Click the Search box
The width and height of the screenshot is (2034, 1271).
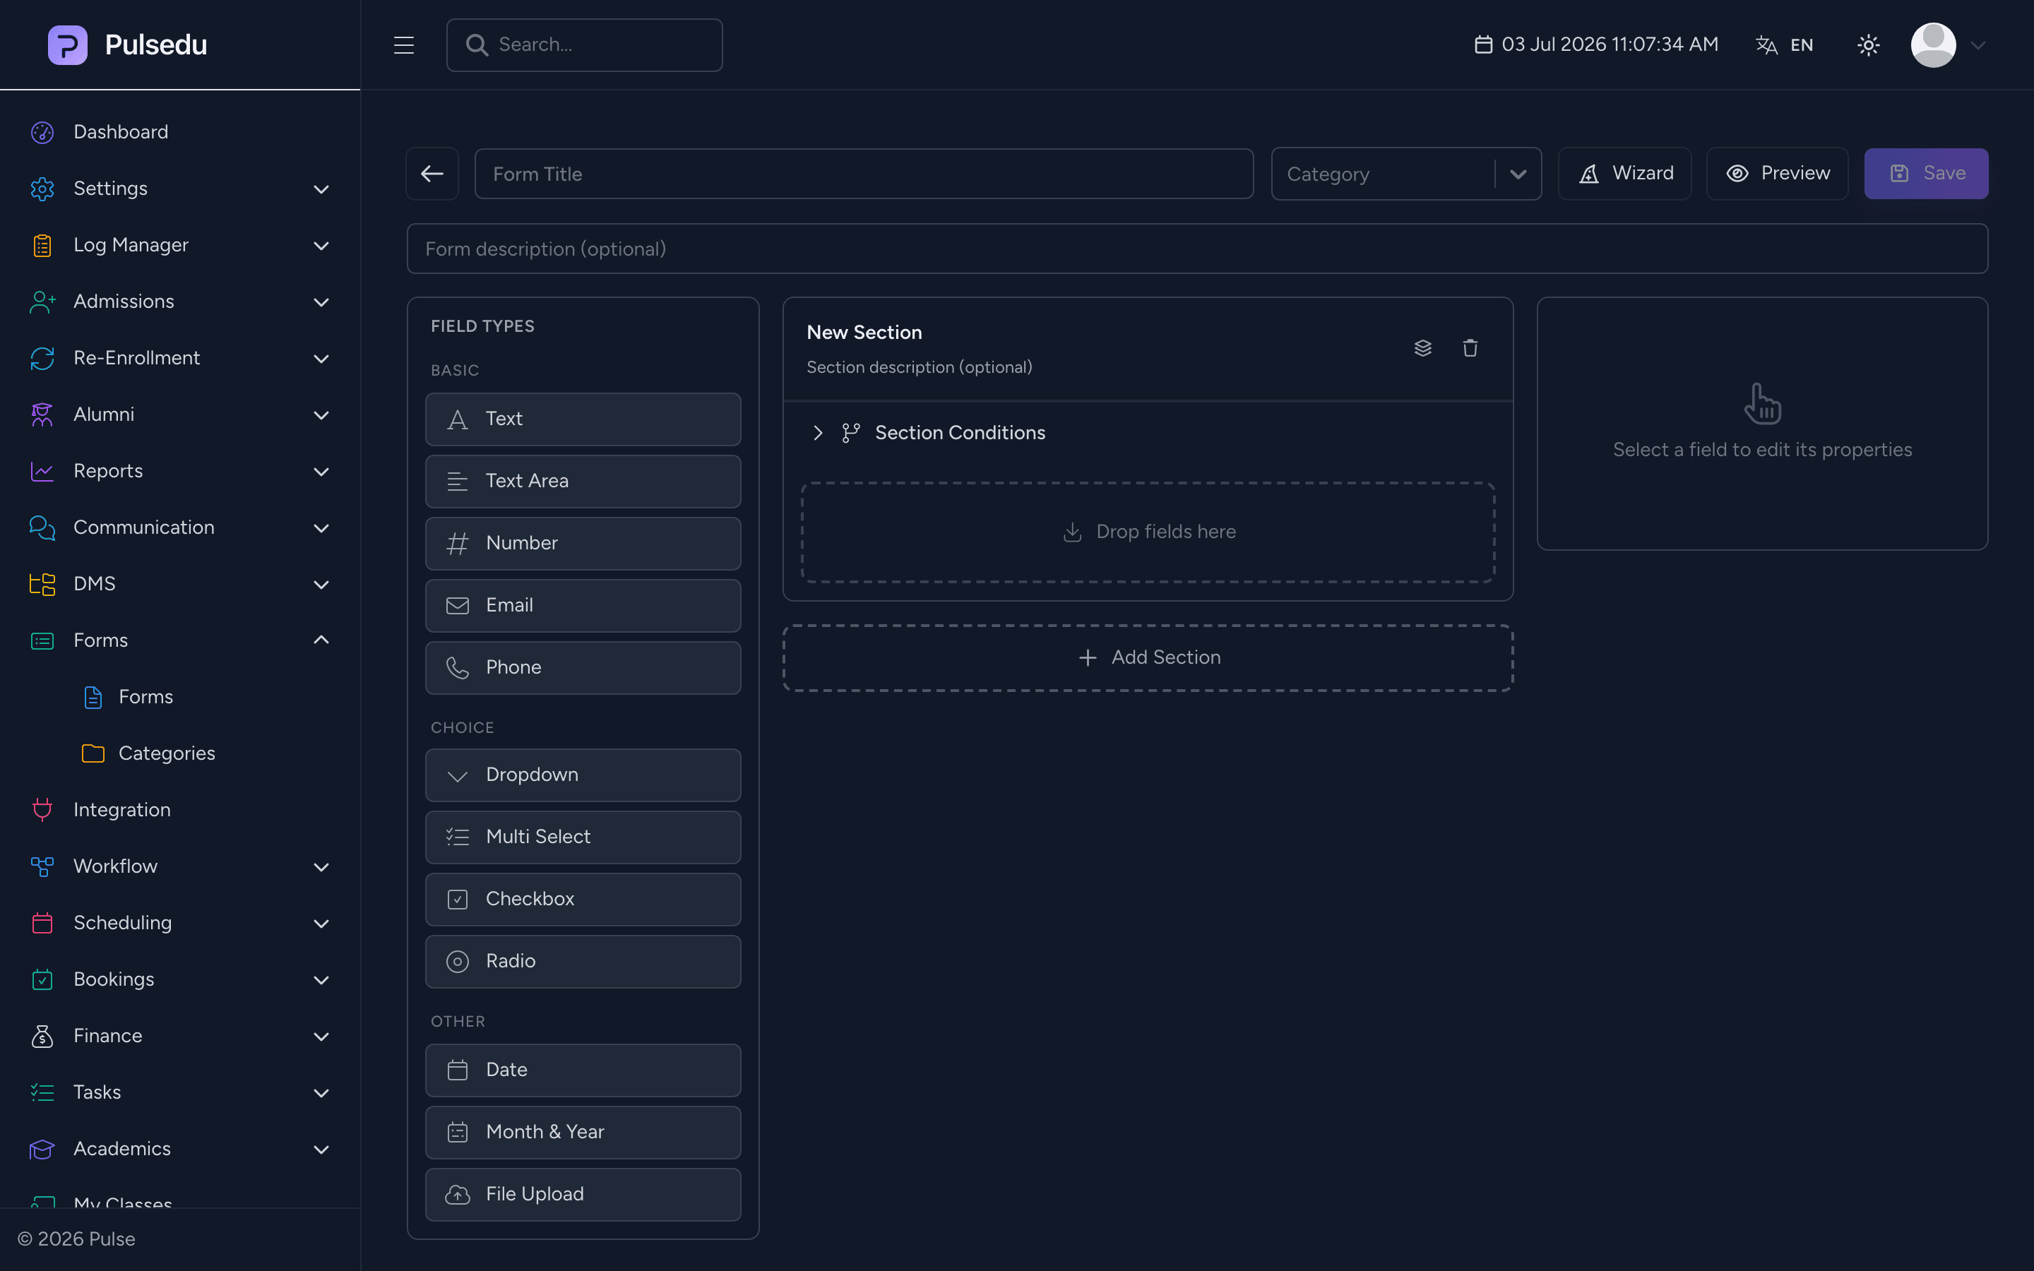coord(584,44)
